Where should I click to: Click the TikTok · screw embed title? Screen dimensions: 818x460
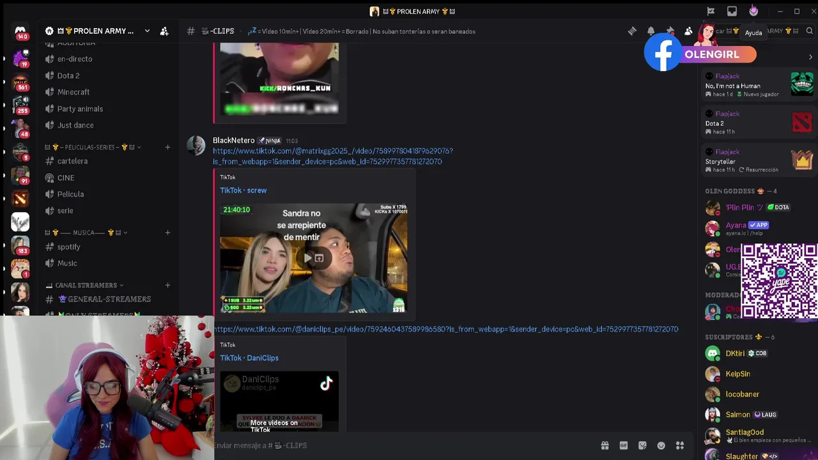pos(243,190)
